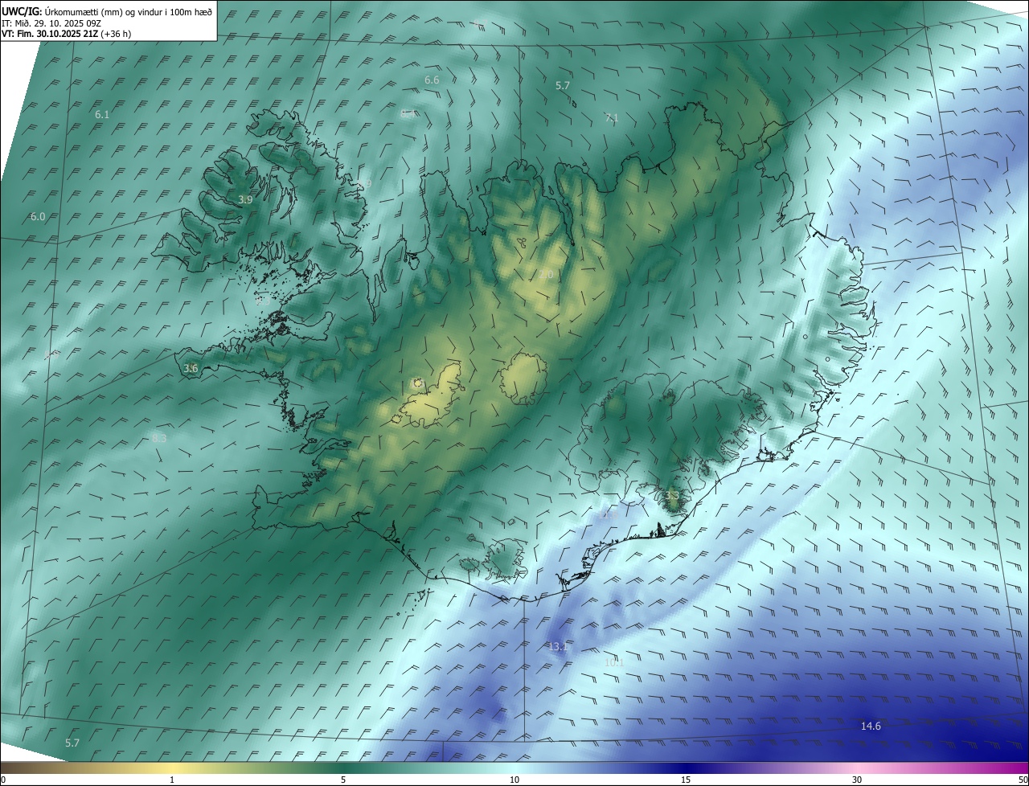Screen dimensions: 1029x786
Task: Click the UWC/IG Úrkomumætti title text
Action: (107, 11)
